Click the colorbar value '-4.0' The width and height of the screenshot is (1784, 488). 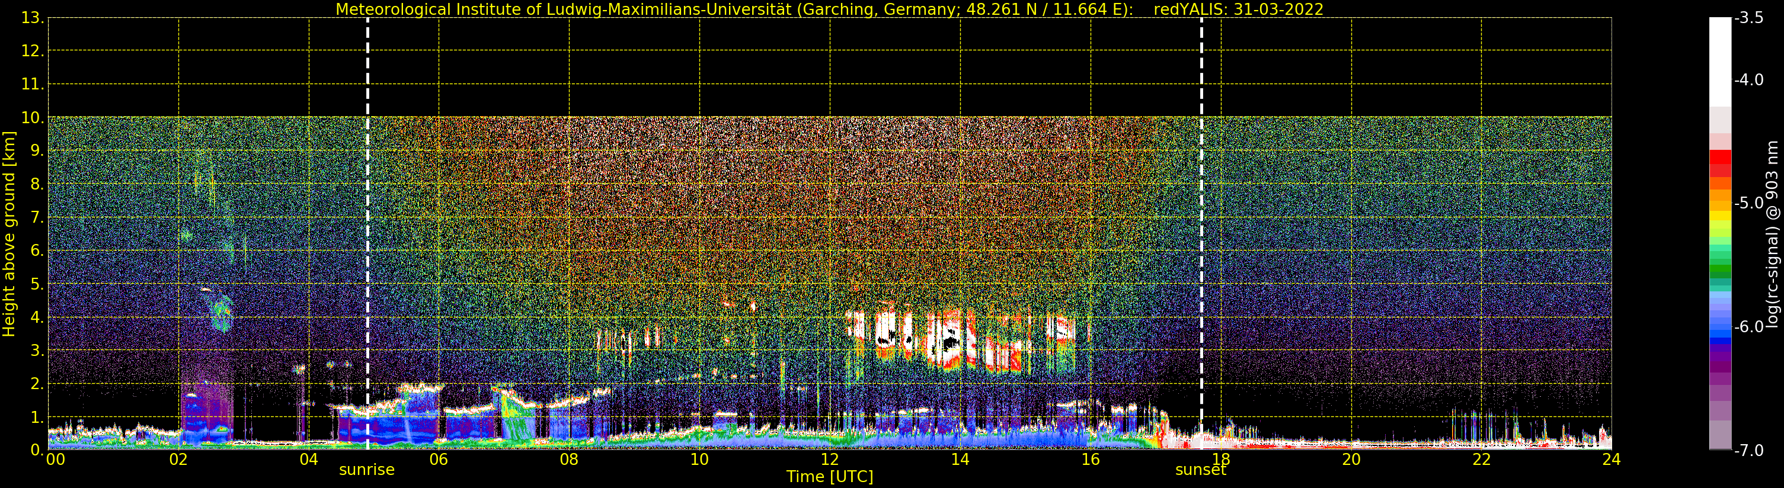click(1748, 79)
